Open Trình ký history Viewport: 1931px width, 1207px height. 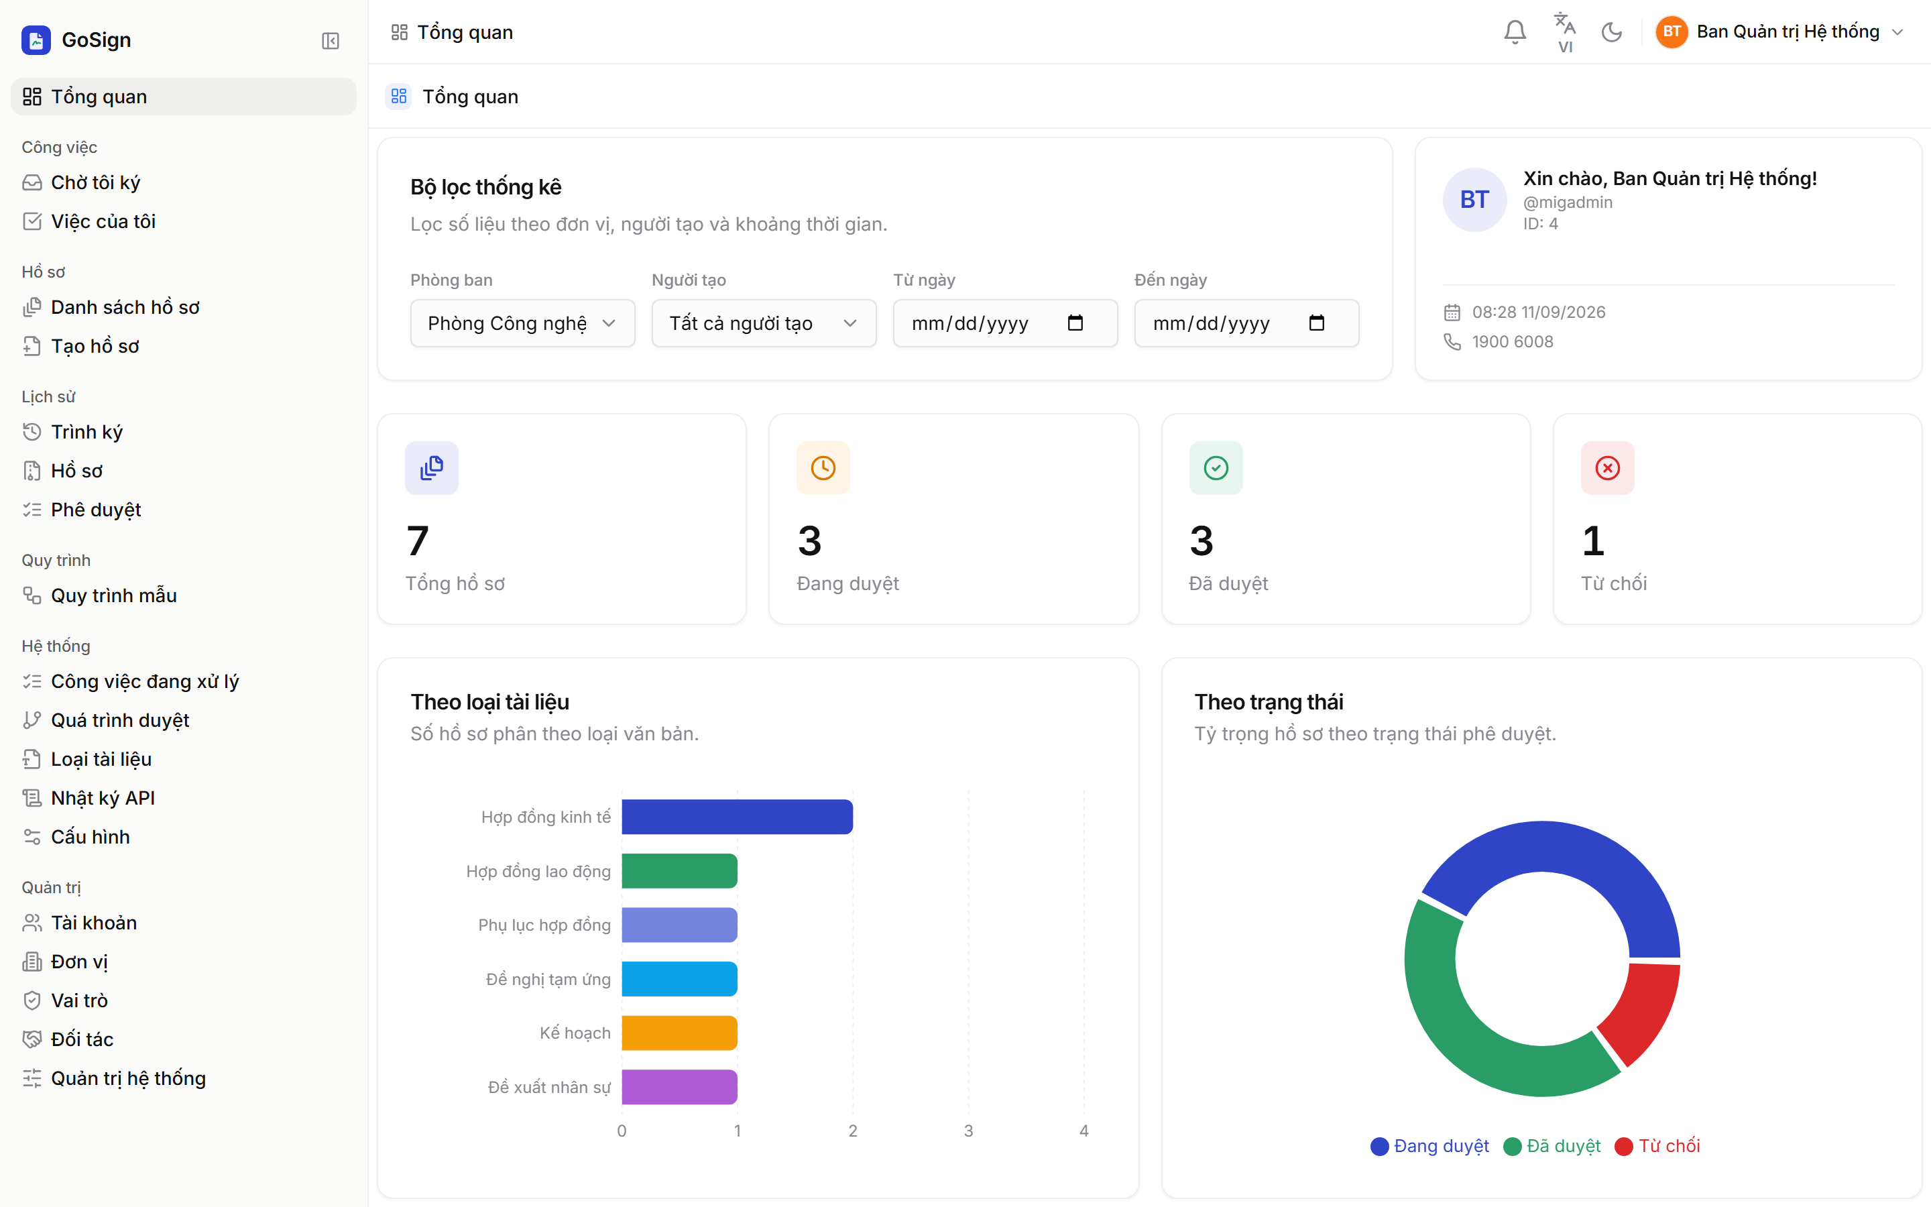coord(184,432)
